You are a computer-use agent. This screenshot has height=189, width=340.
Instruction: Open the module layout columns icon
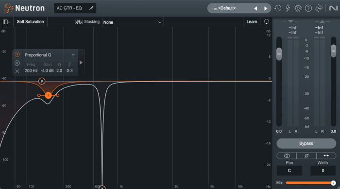[x=6, y=22]
